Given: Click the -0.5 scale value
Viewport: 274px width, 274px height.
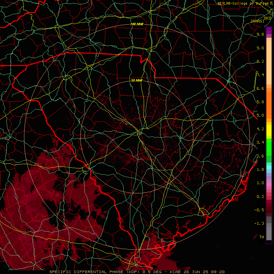Looking at the screenshot, I should [x=259, y=210].
